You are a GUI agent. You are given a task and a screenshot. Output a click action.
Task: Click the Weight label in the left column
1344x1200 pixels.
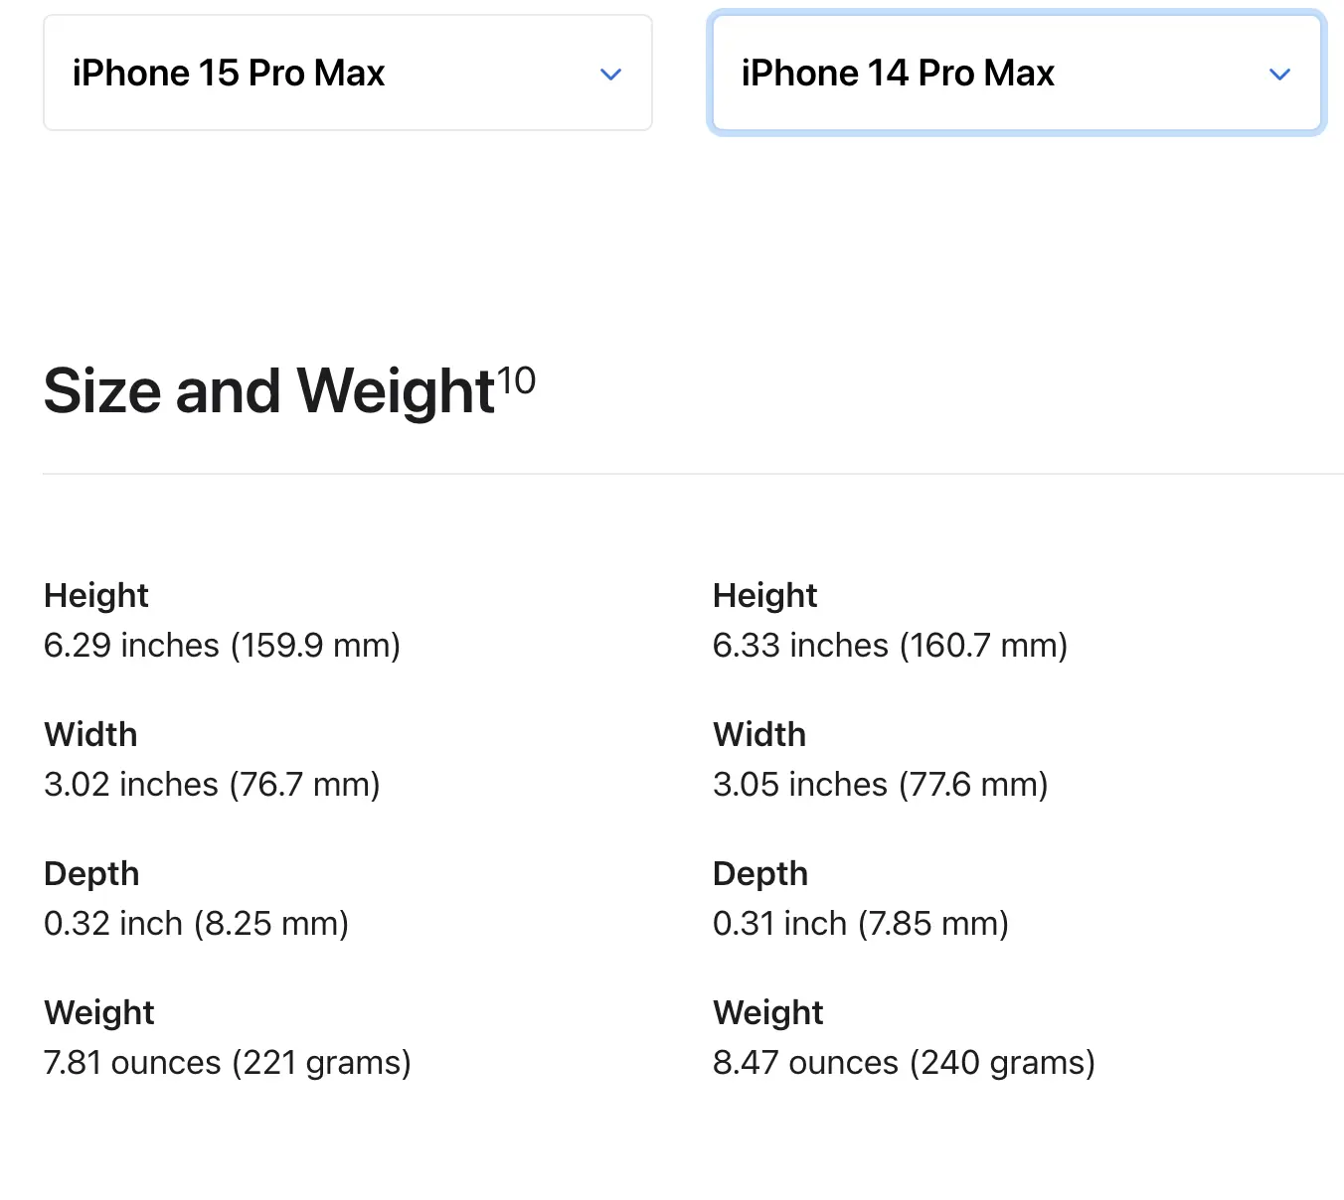(x=98, y=1012)
